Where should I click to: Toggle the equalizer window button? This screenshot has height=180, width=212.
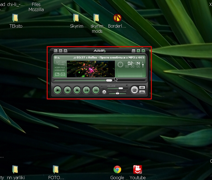coord(142,92)
